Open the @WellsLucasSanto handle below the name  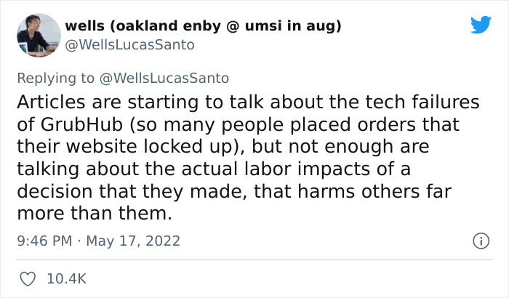coord(129,44)
